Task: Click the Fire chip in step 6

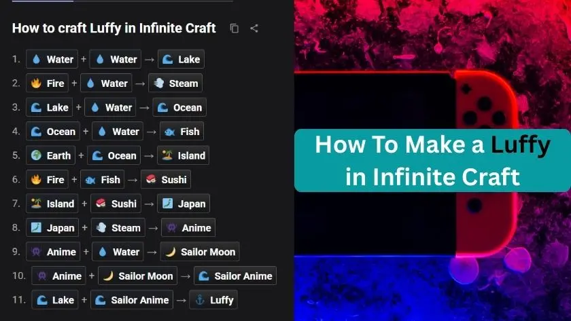Action: click(48, 180)
